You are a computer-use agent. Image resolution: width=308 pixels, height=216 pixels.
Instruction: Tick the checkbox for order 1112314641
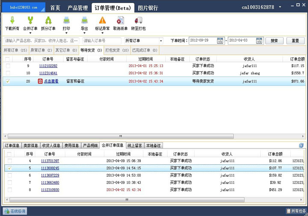8,73
